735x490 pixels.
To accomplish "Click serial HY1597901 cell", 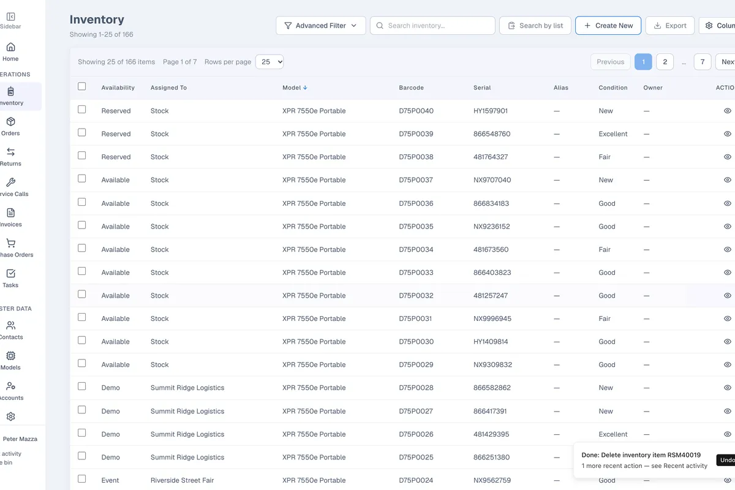I will coord(491,111).
